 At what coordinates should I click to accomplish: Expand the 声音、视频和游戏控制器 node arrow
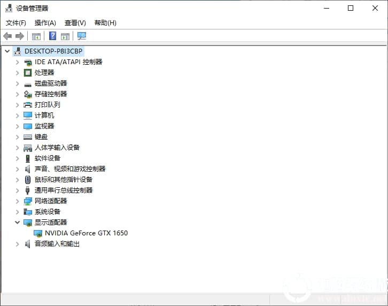point(17,169)
